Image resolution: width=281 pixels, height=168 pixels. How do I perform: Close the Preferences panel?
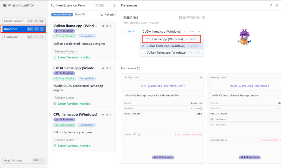point(277,5)
